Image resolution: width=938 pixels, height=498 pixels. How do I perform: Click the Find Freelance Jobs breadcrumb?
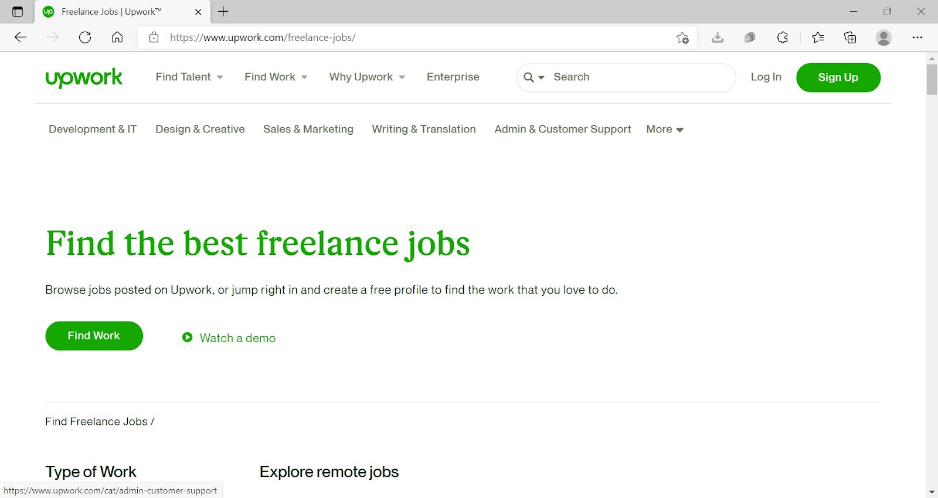(x=96, y=421)
